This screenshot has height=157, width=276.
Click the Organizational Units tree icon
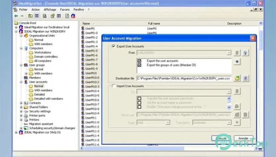click(x=26, y=36)
